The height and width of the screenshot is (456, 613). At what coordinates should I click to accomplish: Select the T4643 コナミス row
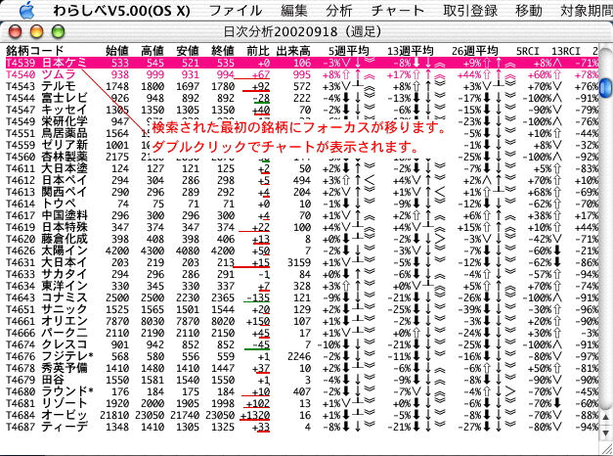point(302,297)
